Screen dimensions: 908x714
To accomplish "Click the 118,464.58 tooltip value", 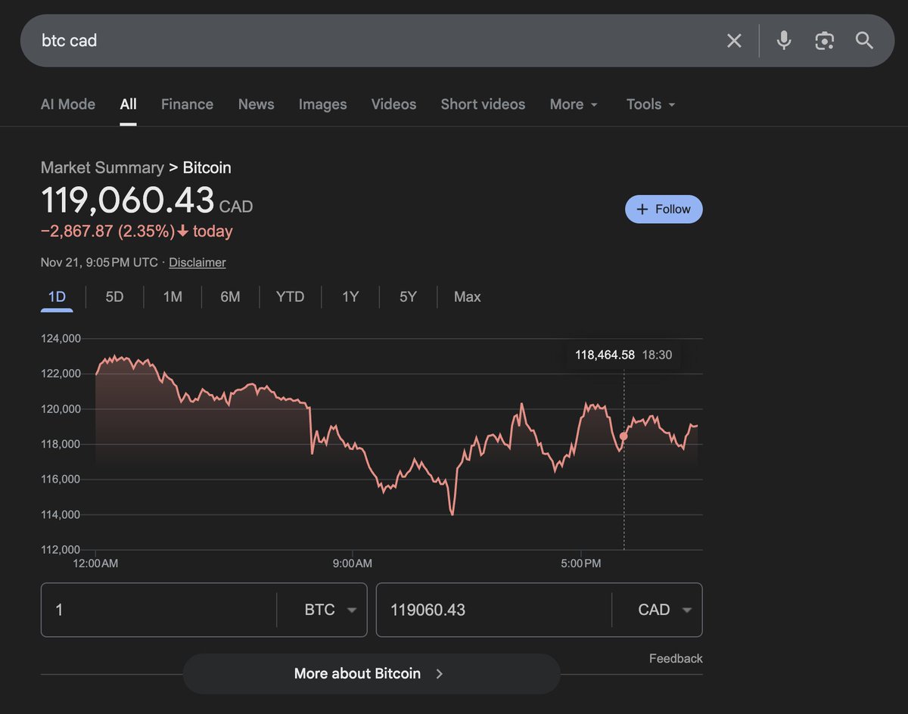I will tap(605, 355).
